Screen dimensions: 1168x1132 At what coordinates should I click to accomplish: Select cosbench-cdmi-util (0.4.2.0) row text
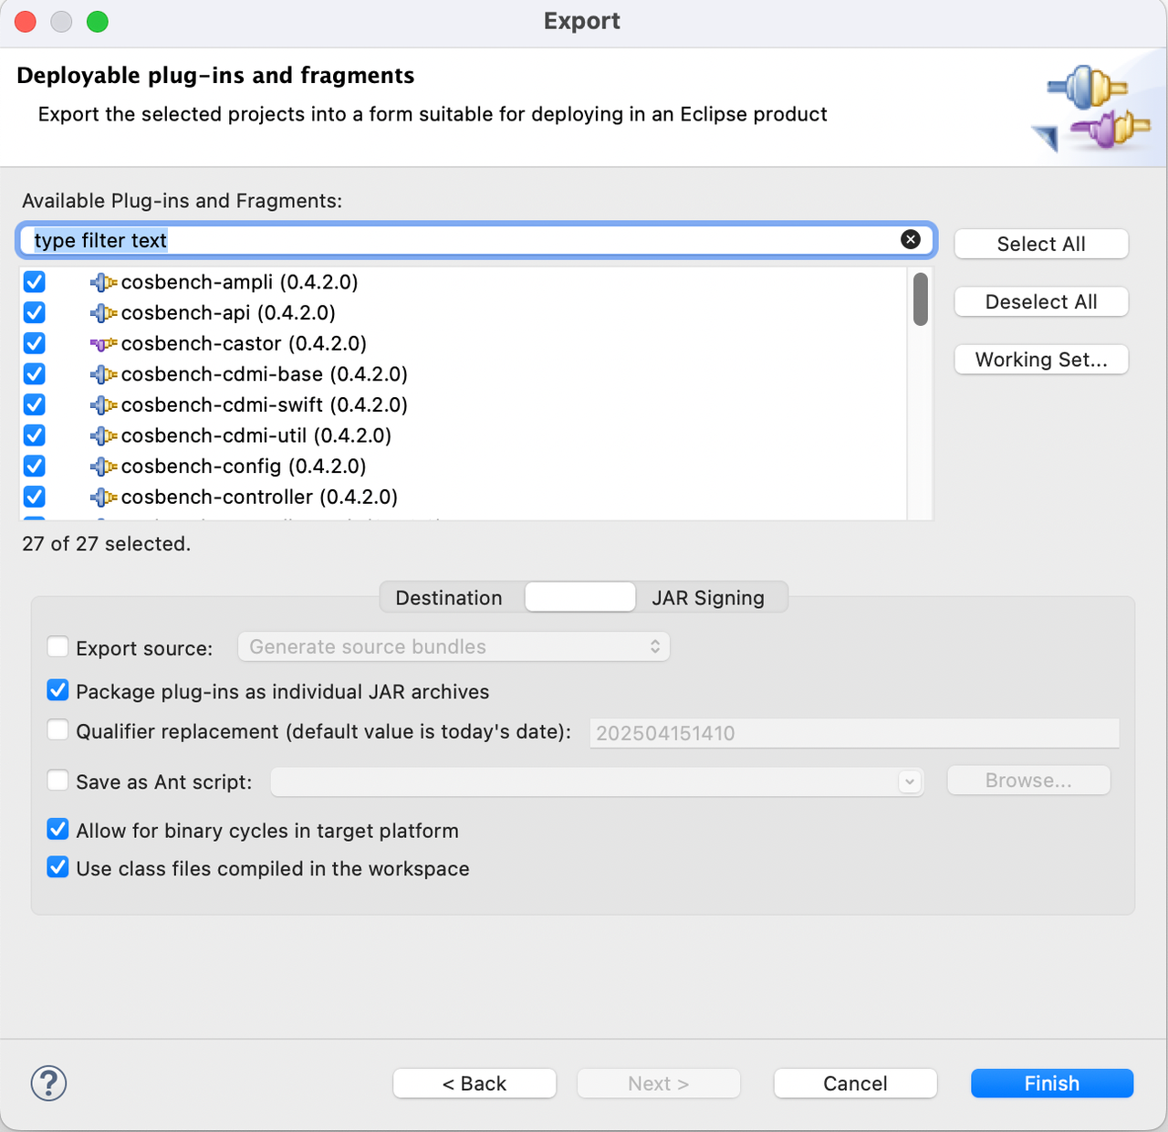point(256,435)
